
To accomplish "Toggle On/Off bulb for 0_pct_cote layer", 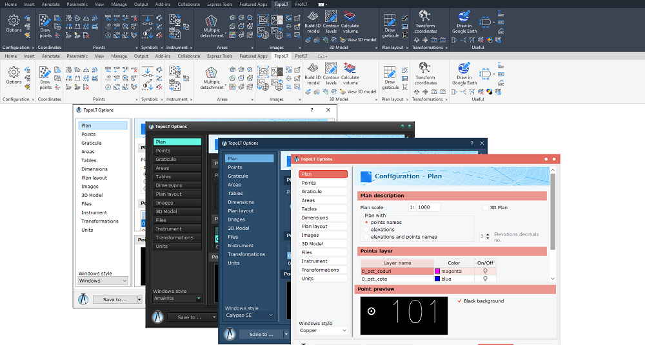I will tap(486, 279).
